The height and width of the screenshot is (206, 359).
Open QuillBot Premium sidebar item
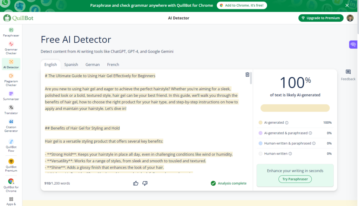click(x=11, y=165)
